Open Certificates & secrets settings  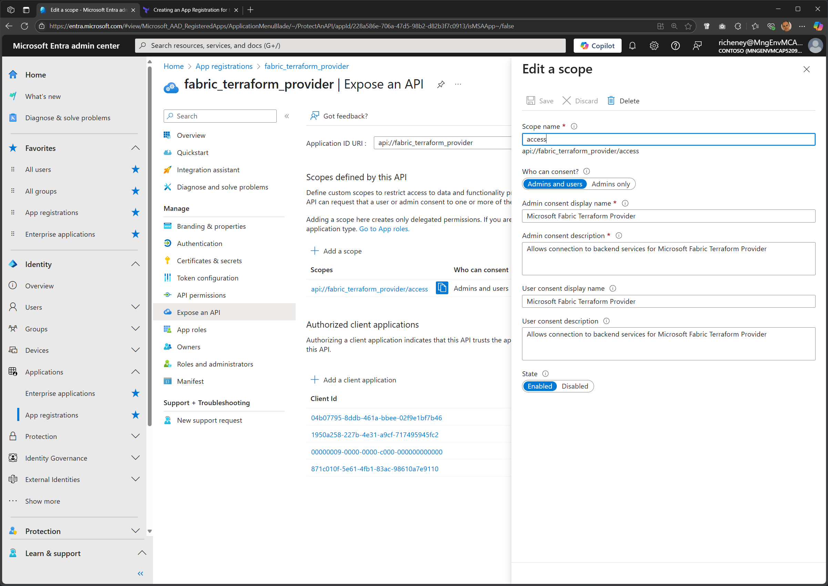209,260
